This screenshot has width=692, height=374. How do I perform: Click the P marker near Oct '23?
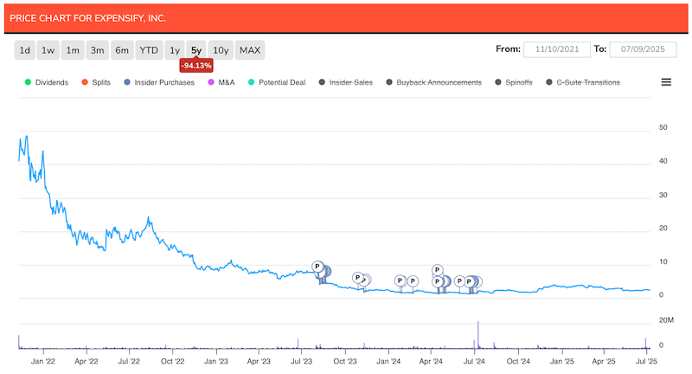coord(358,278)
